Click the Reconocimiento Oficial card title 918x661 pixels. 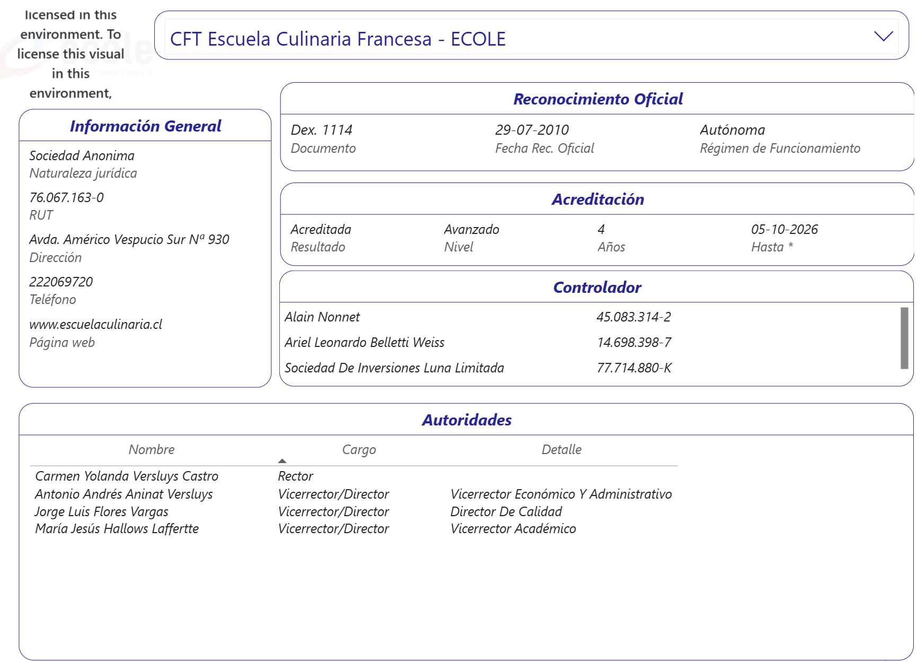point(598,99)
